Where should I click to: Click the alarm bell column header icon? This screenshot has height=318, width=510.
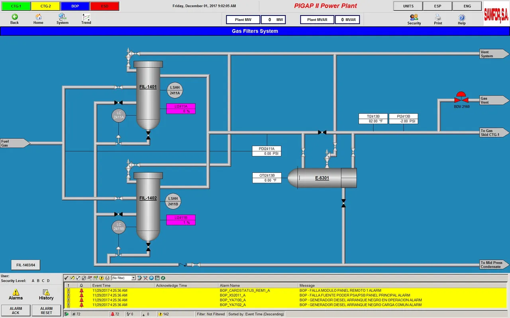point(81,285)
